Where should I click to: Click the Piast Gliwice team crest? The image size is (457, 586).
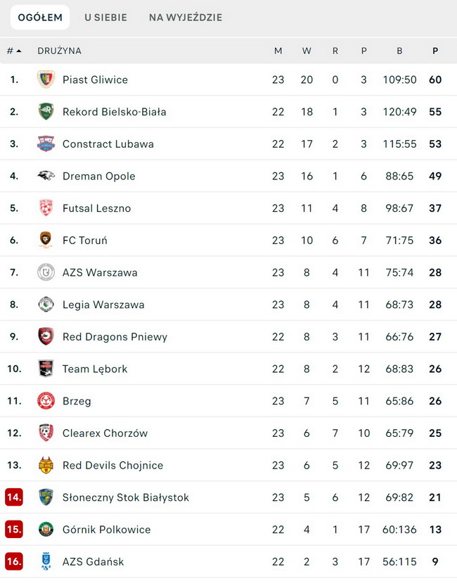tap(46, 79)
